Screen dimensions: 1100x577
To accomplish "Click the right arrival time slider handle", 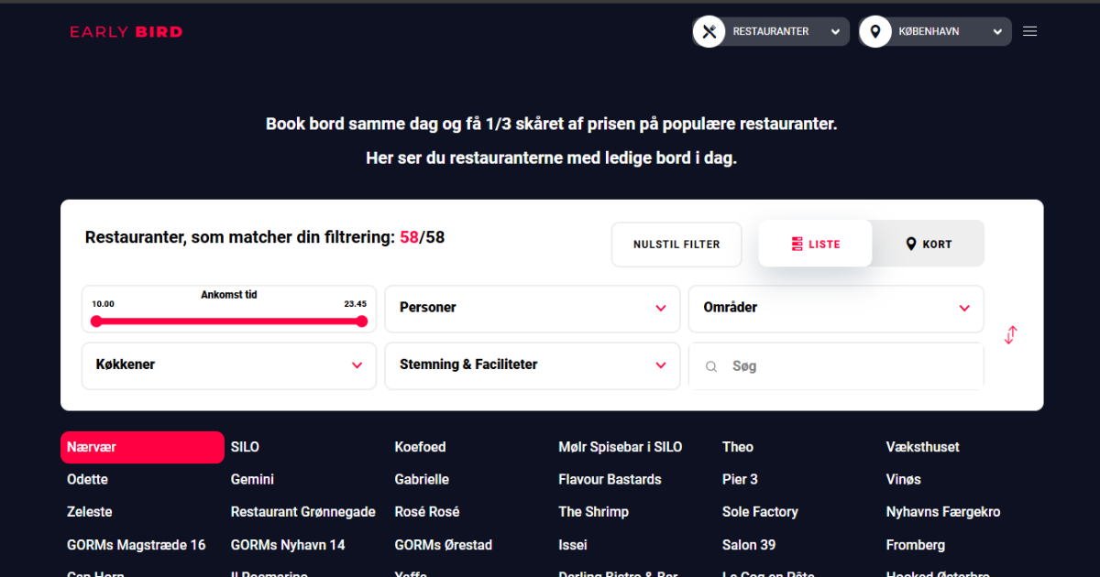I will (362, 321).
